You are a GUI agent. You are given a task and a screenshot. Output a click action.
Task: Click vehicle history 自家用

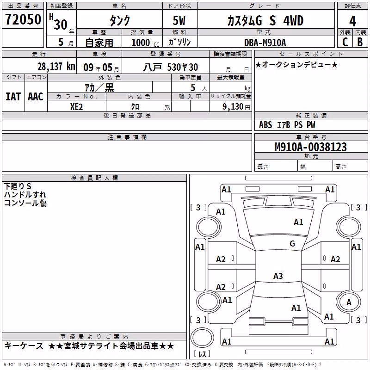point(99,42)
